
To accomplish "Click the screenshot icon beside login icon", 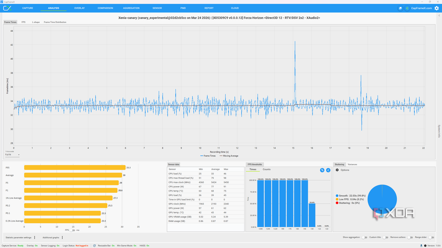I will (x=400, y=8).
